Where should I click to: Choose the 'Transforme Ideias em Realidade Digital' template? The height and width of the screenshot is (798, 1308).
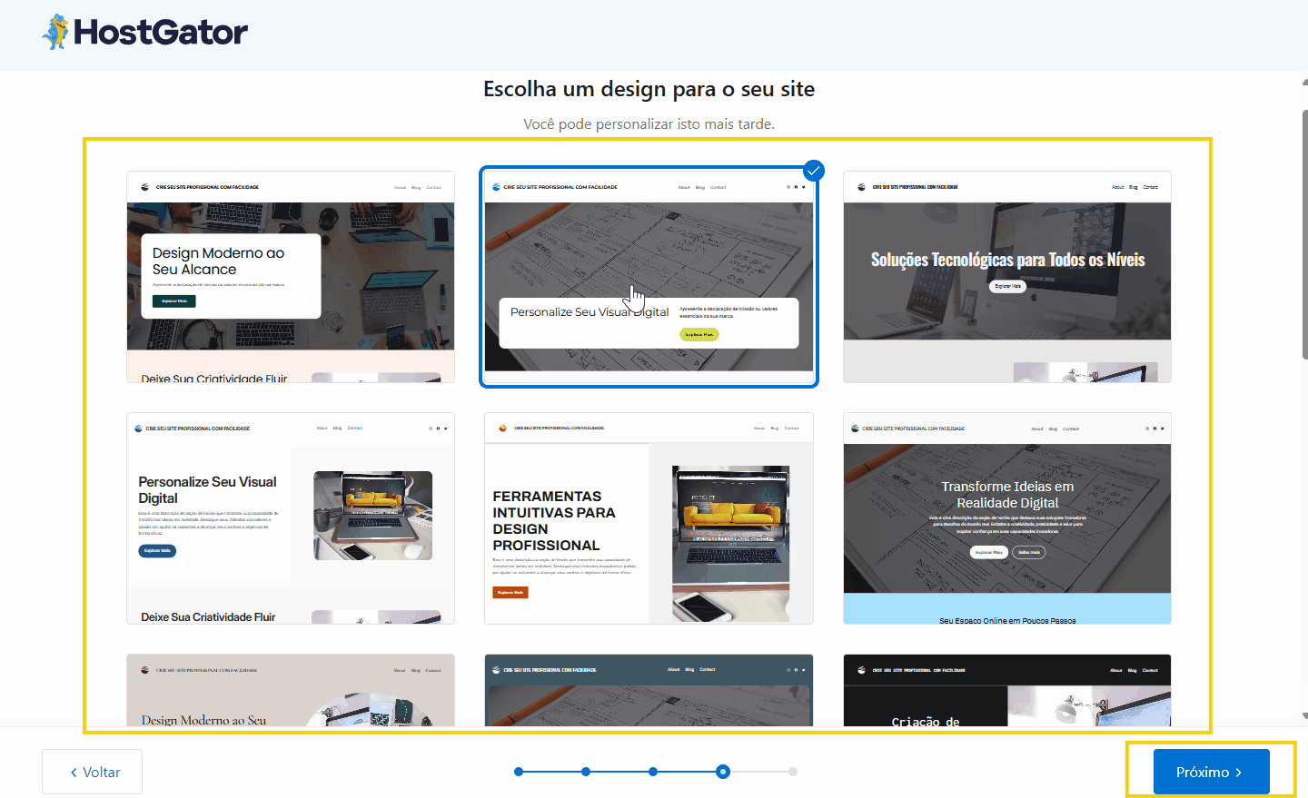(x=1007, y=518)
